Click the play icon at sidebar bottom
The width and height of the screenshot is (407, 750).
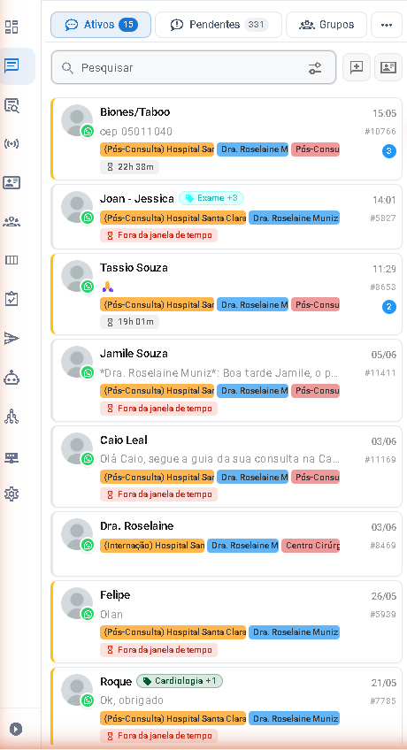click(x=16, y=729)
